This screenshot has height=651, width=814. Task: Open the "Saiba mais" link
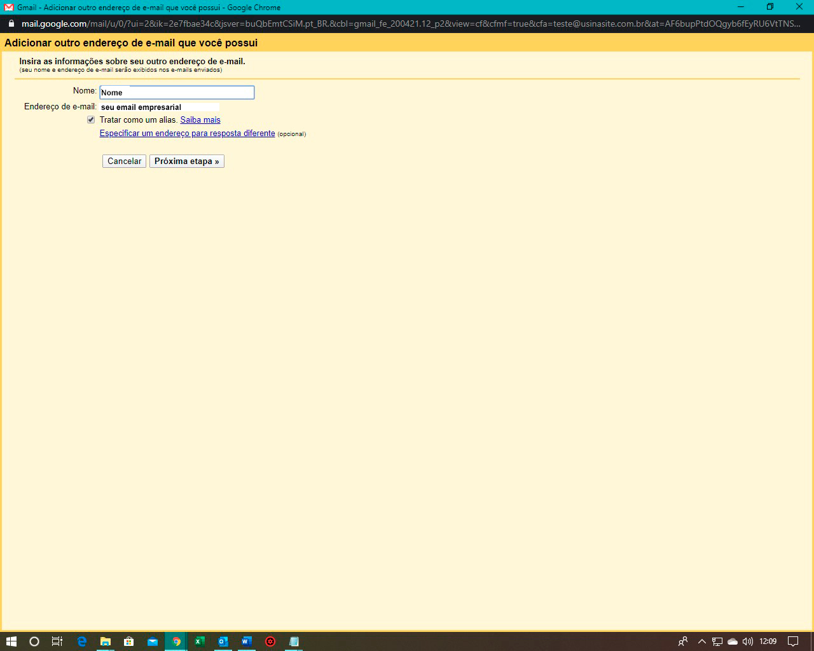(x=200, y=120)
